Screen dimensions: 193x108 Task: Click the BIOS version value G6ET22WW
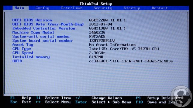pyautogui.click(x=107, y=20)
